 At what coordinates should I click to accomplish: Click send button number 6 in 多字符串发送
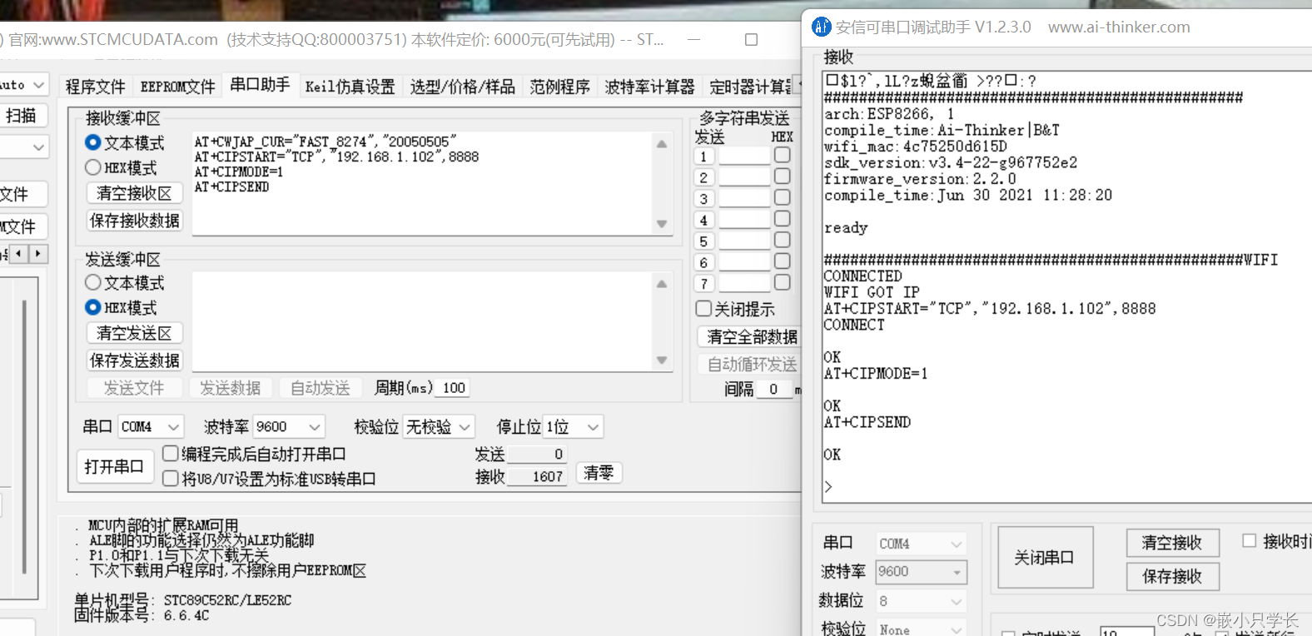(x=703, y=262)
